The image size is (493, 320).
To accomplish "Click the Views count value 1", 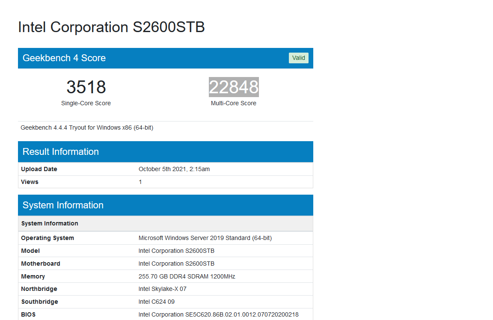I will click(x=140, y=182).
